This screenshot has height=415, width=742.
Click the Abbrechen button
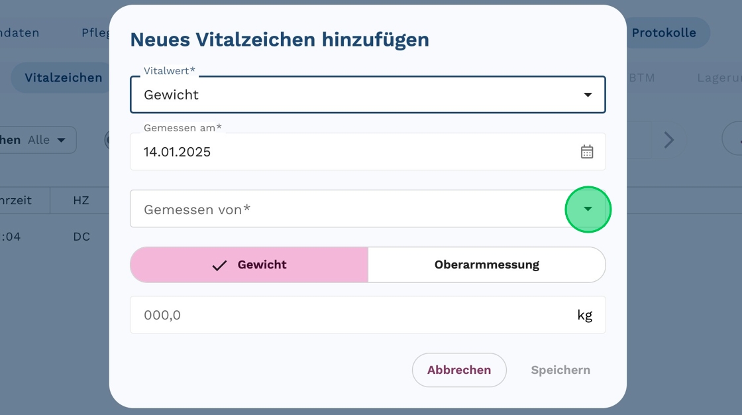pyautogui.click(x=459, y=370)
